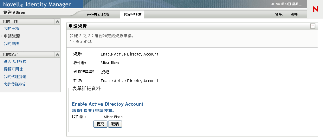
Task: Collapse the 我的工作 section
Action: click(57, 22)
